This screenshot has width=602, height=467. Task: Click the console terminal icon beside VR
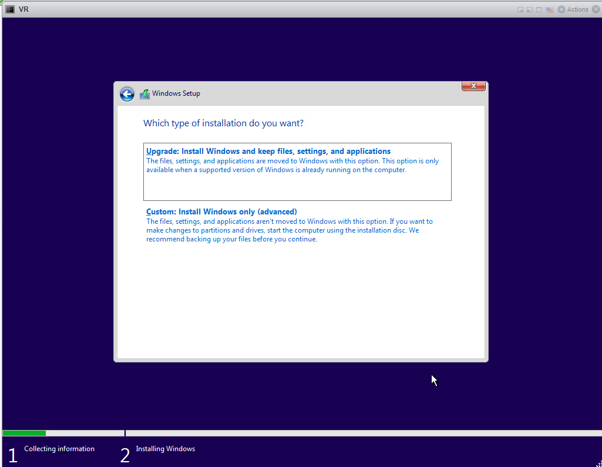pyautogui.click(x=11, y=9)
